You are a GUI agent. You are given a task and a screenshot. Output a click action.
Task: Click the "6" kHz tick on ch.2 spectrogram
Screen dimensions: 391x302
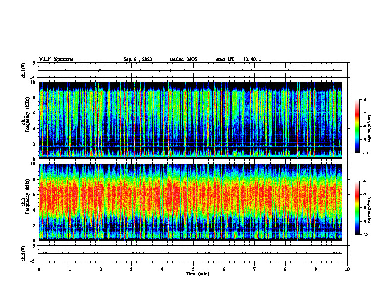35,195
